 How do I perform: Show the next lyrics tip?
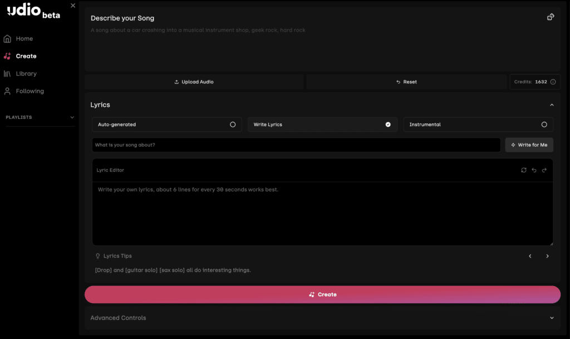(548, 256)
